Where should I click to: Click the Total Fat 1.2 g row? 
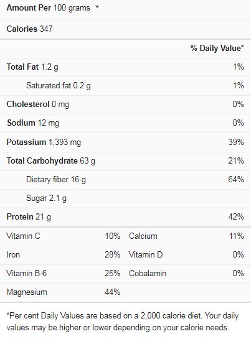(x=125, y=67)
